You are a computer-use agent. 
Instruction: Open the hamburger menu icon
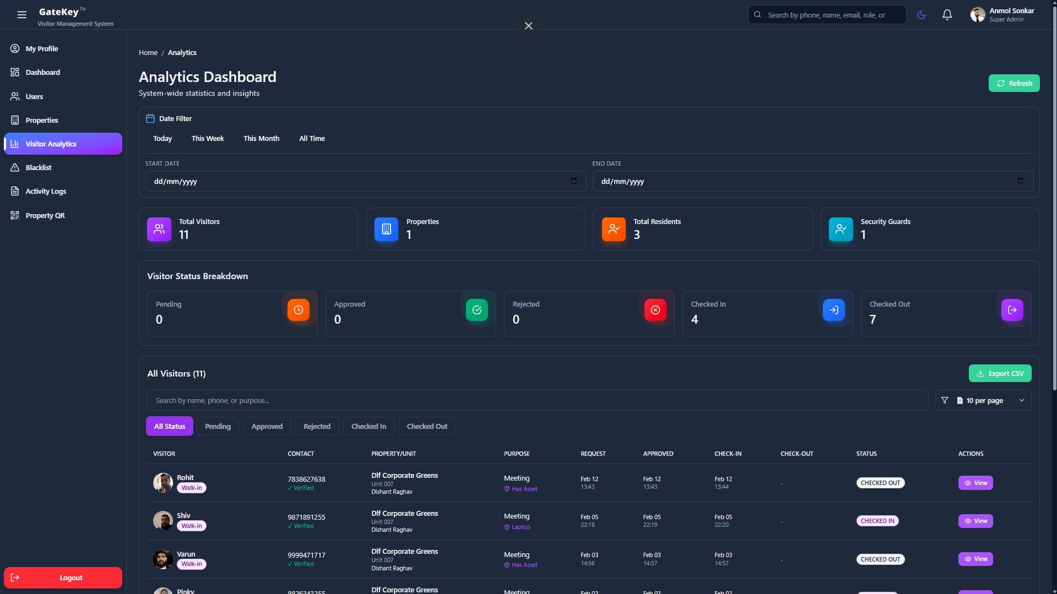[x=22, y=15]
